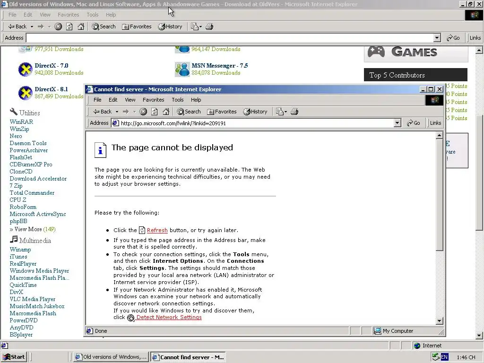The width and height of the screenshot is (484, 363).
Task: Click Go button in Cannot find server window
Action: pos(414,123)
